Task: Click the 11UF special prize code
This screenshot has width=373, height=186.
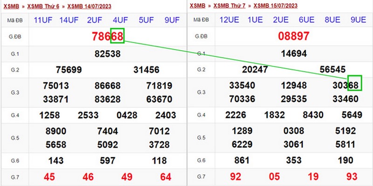Action: point(42,20)
